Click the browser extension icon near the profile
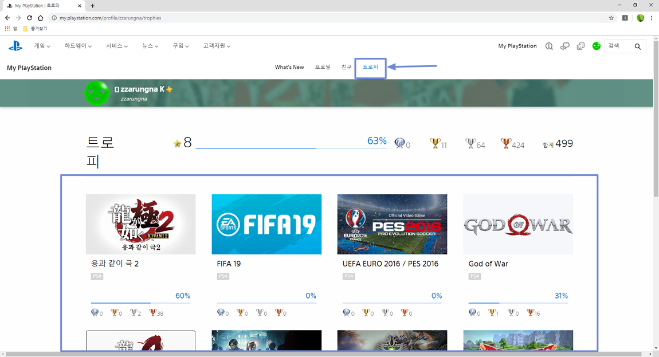The height and width of the screenshot is (357, 659). point(625,18)
